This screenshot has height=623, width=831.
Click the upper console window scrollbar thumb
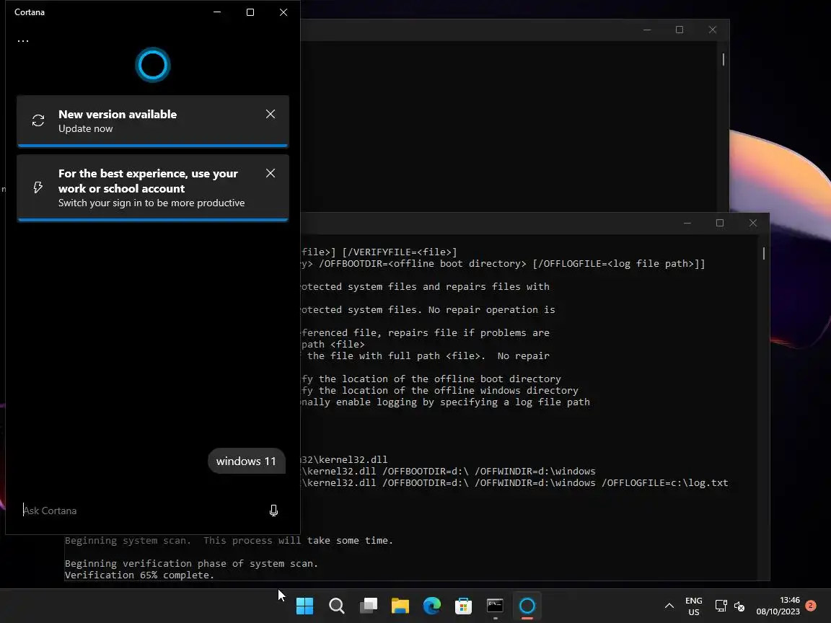(x=724, y=59)
